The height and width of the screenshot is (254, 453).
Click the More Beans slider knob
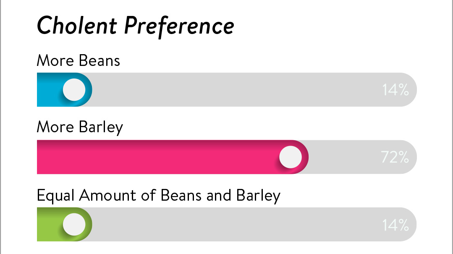74,89
